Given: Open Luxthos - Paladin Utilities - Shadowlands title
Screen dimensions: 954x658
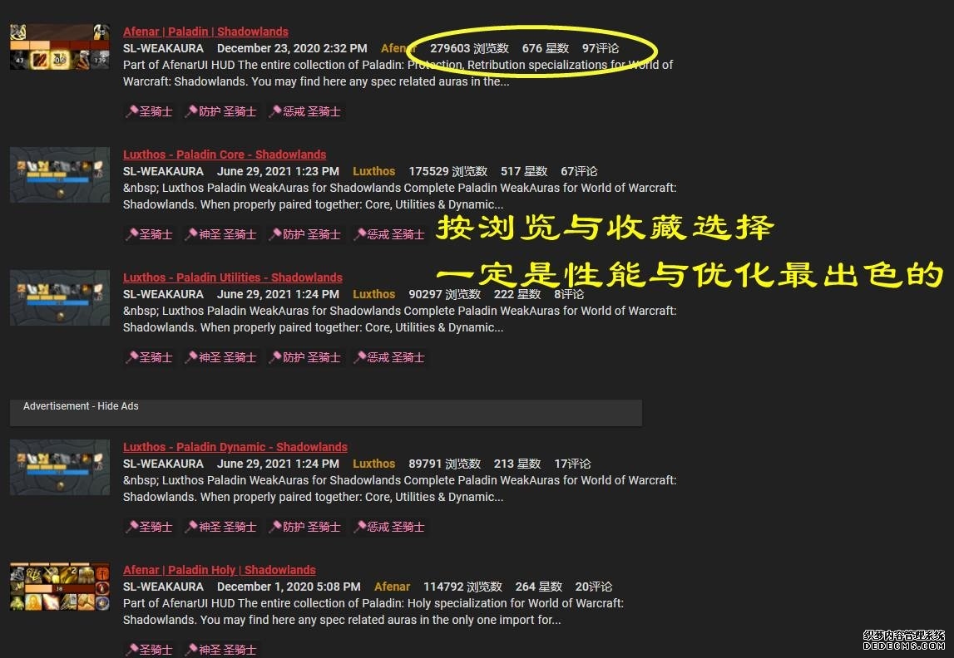Looking at the screenshot, I should 233,277.
